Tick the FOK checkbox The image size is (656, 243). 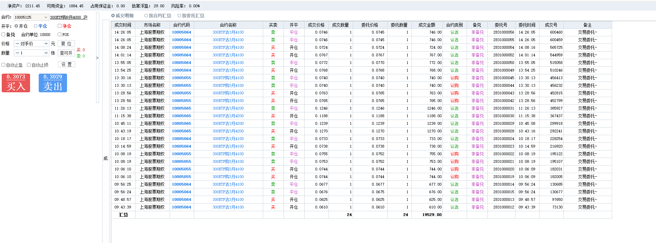click(60, 35)
